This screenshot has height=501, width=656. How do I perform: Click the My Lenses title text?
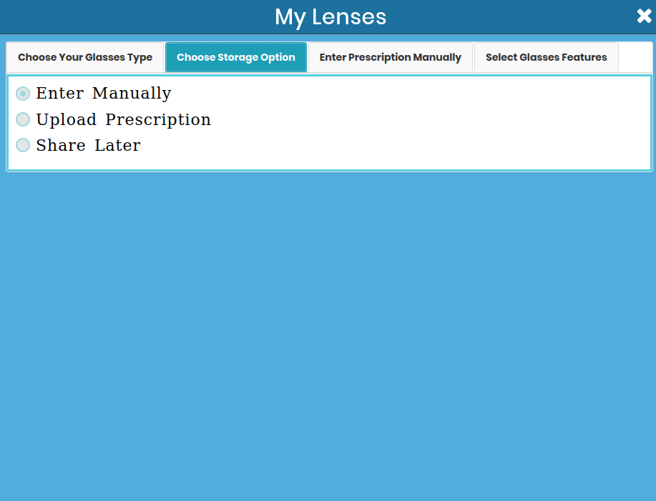click(x=331, y=16)
